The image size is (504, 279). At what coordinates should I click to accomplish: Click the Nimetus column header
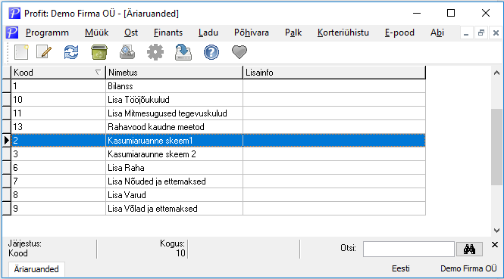(174, 73)
